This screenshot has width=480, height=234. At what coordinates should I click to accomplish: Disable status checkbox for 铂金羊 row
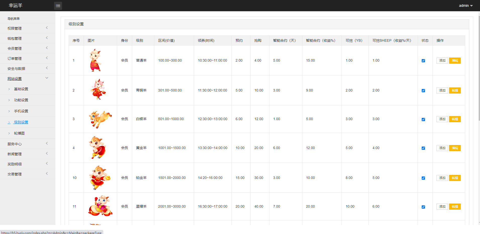(x=423, y=178)
